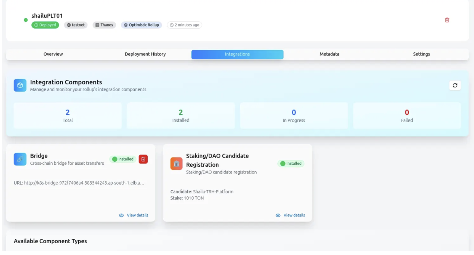Click the eye icon on Staking/DAO card

click(278, 215)
